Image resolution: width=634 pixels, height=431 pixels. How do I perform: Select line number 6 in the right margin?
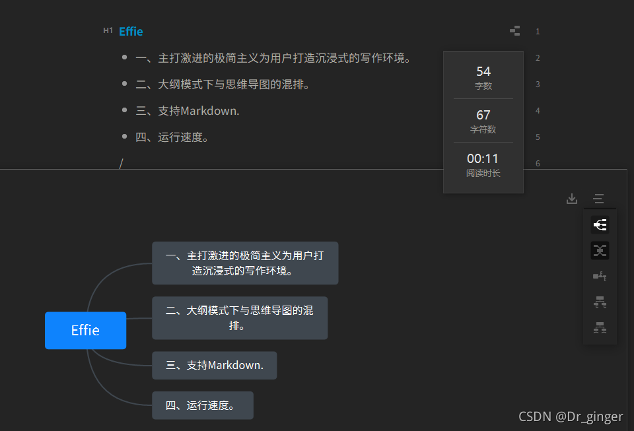point(538,162)
